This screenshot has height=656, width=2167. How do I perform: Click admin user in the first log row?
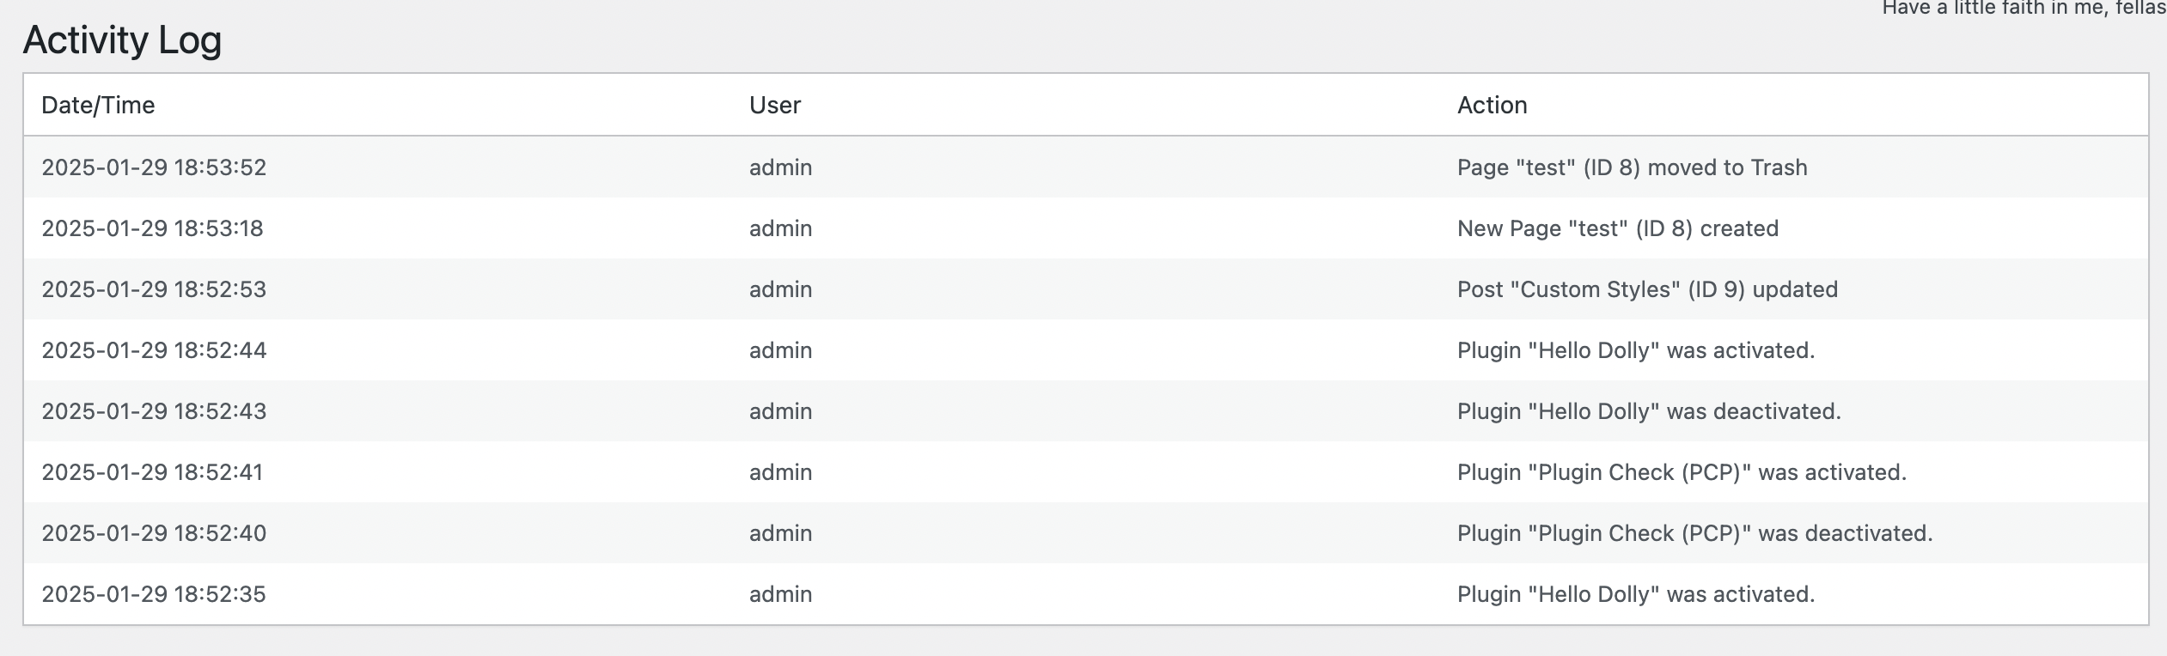pos(780,167)
